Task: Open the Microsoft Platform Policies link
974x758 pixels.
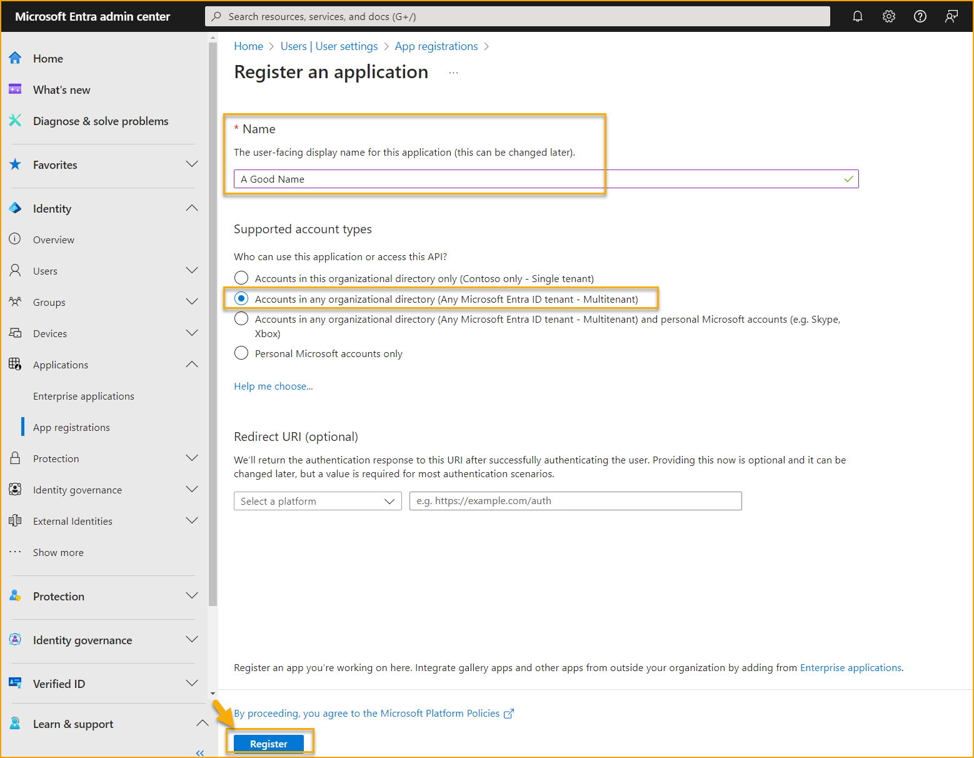Action: click(374, 714)
